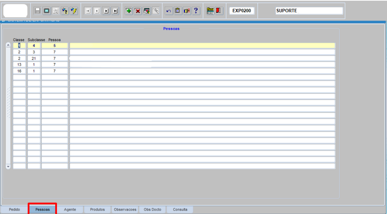Click the Print icon in toolbar
The height and width of the screenshot is (214, 387).
(x=56, y=10)
